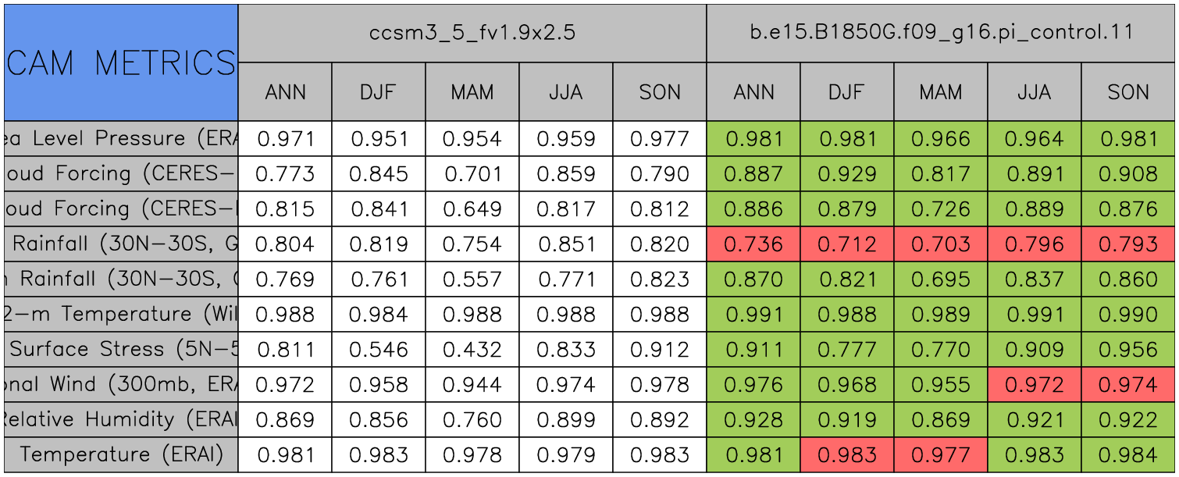Image resolution: width=1179 pixels, height=477 pixels.
Task: Click the first ANN column header
Action: click(285, 92)
